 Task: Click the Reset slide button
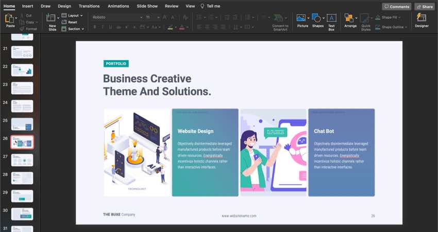[x=69, y=22]
